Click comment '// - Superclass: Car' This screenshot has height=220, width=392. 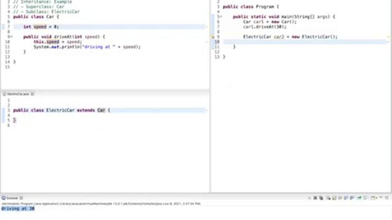[39, 7]
